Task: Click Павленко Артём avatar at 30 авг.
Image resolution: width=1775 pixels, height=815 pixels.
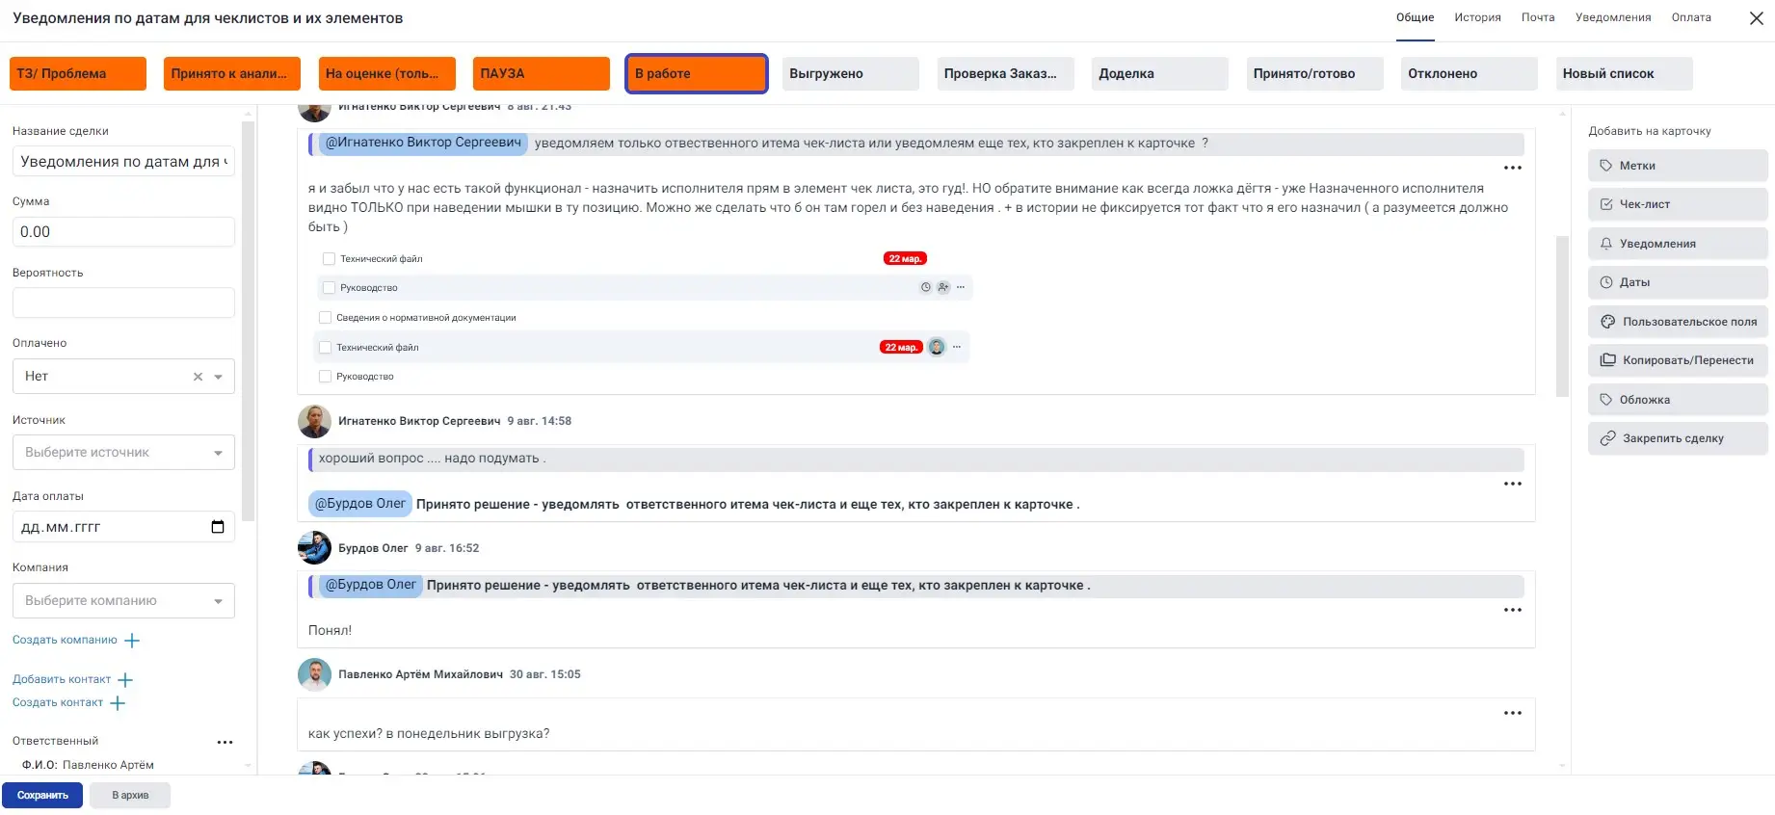Action: 314,674
